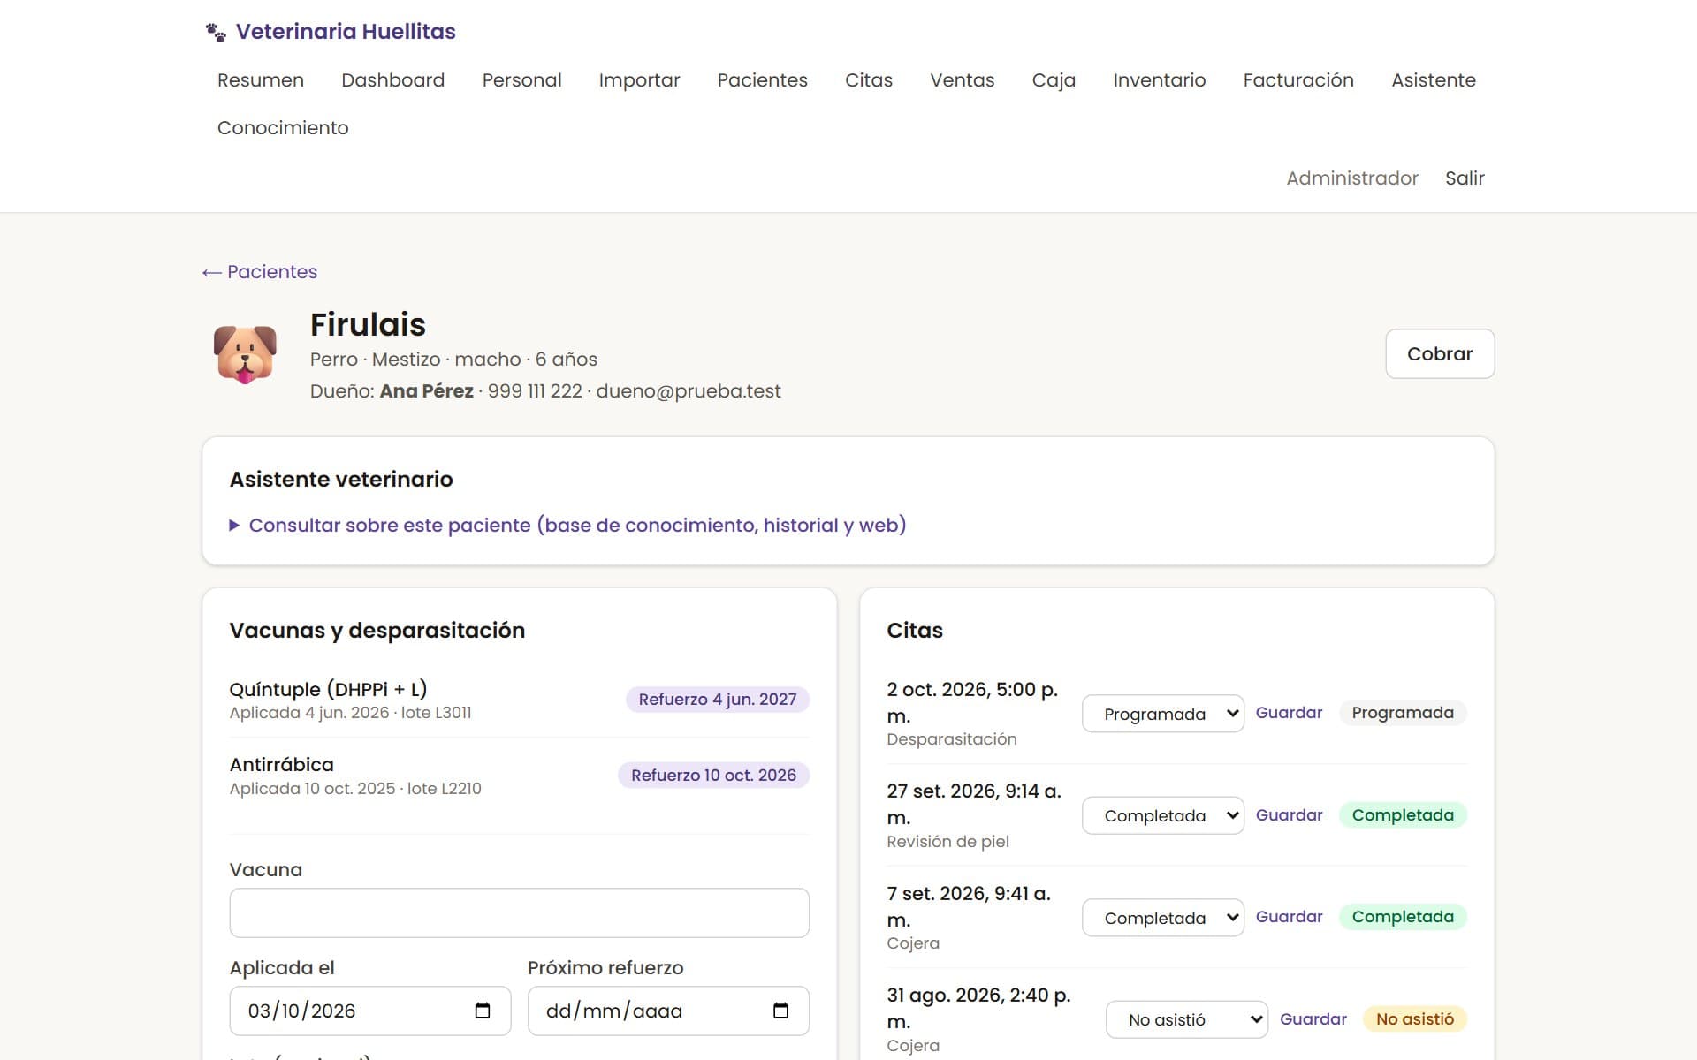Open the Aplicada el calendar picker

(483, 1011)
